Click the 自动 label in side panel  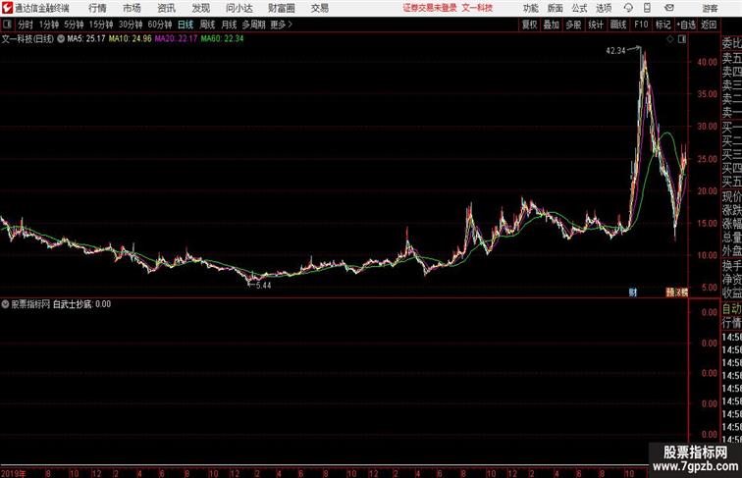point(731,309)
